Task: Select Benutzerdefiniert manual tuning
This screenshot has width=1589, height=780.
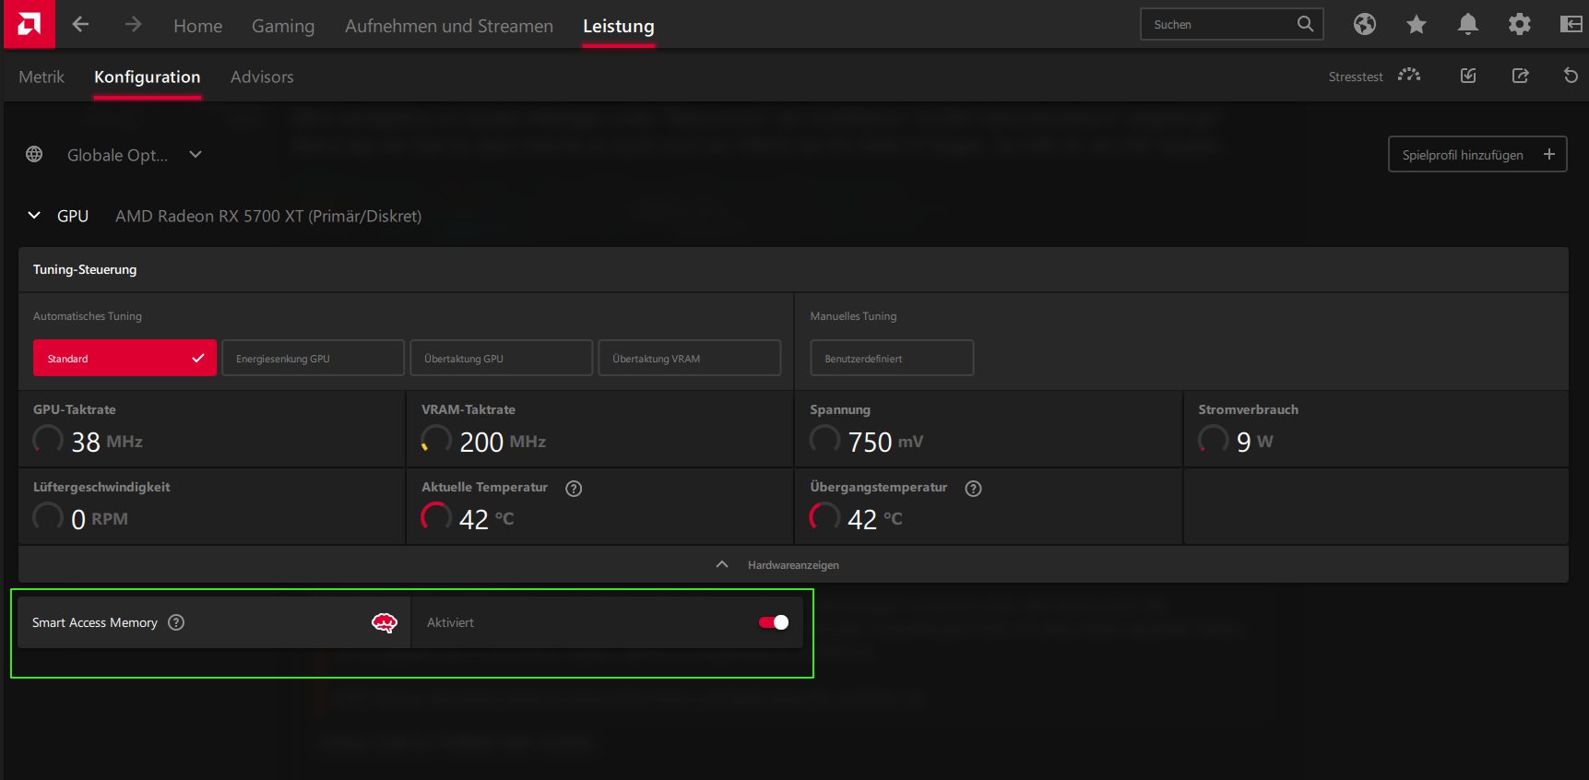Action: 892,358
